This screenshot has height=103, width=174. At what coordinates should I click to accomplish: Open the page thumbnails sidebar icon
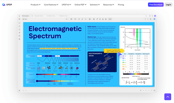19,26
